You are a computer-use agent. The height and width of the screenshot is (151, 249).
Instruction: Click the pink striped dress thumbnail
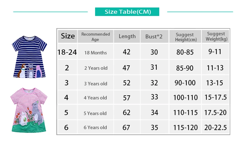[x=29, y=110]
